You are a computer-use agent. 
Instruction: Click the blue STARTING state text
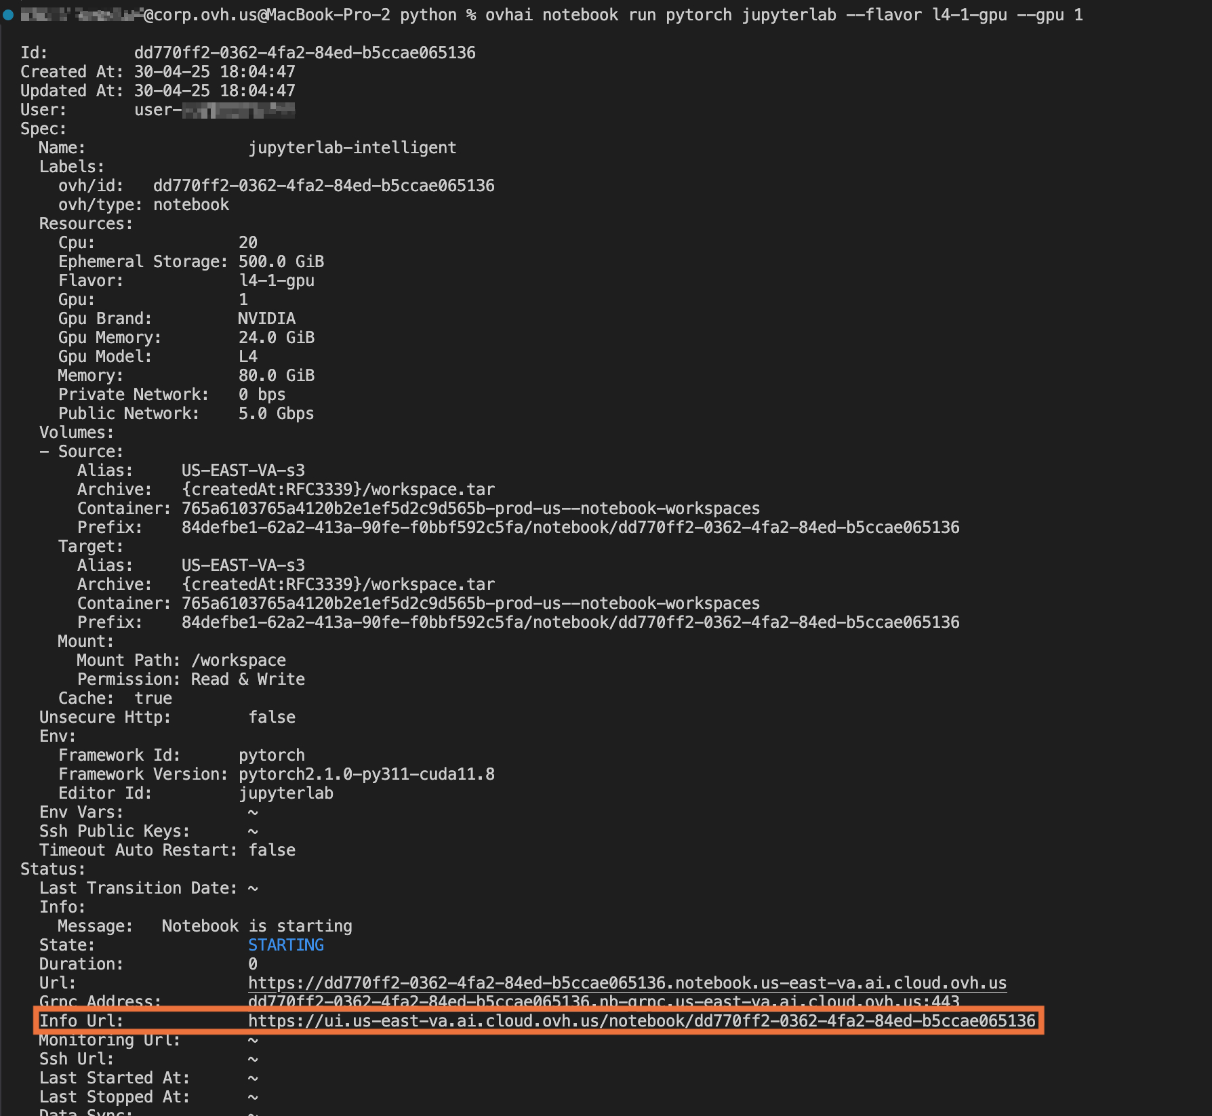pos(286,945)
